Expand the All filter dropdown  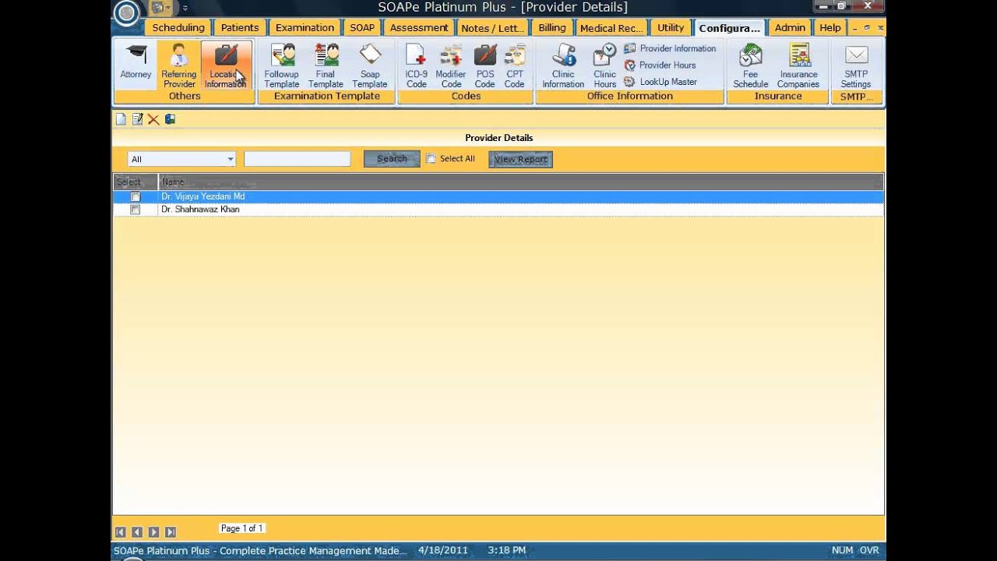coord(231,159)
